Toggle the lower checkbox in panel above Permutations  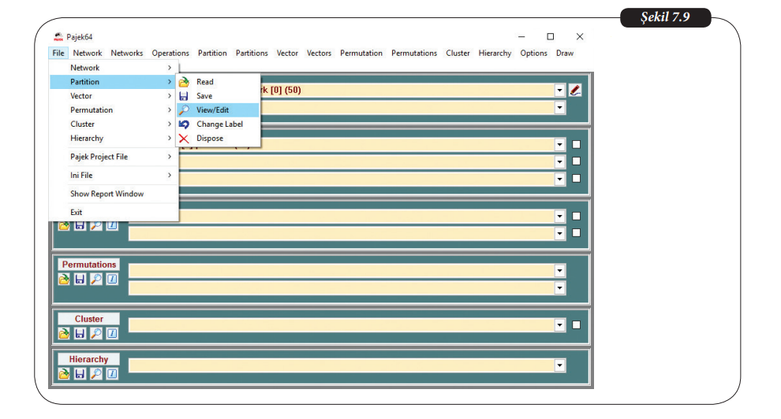tap(576, 232)
